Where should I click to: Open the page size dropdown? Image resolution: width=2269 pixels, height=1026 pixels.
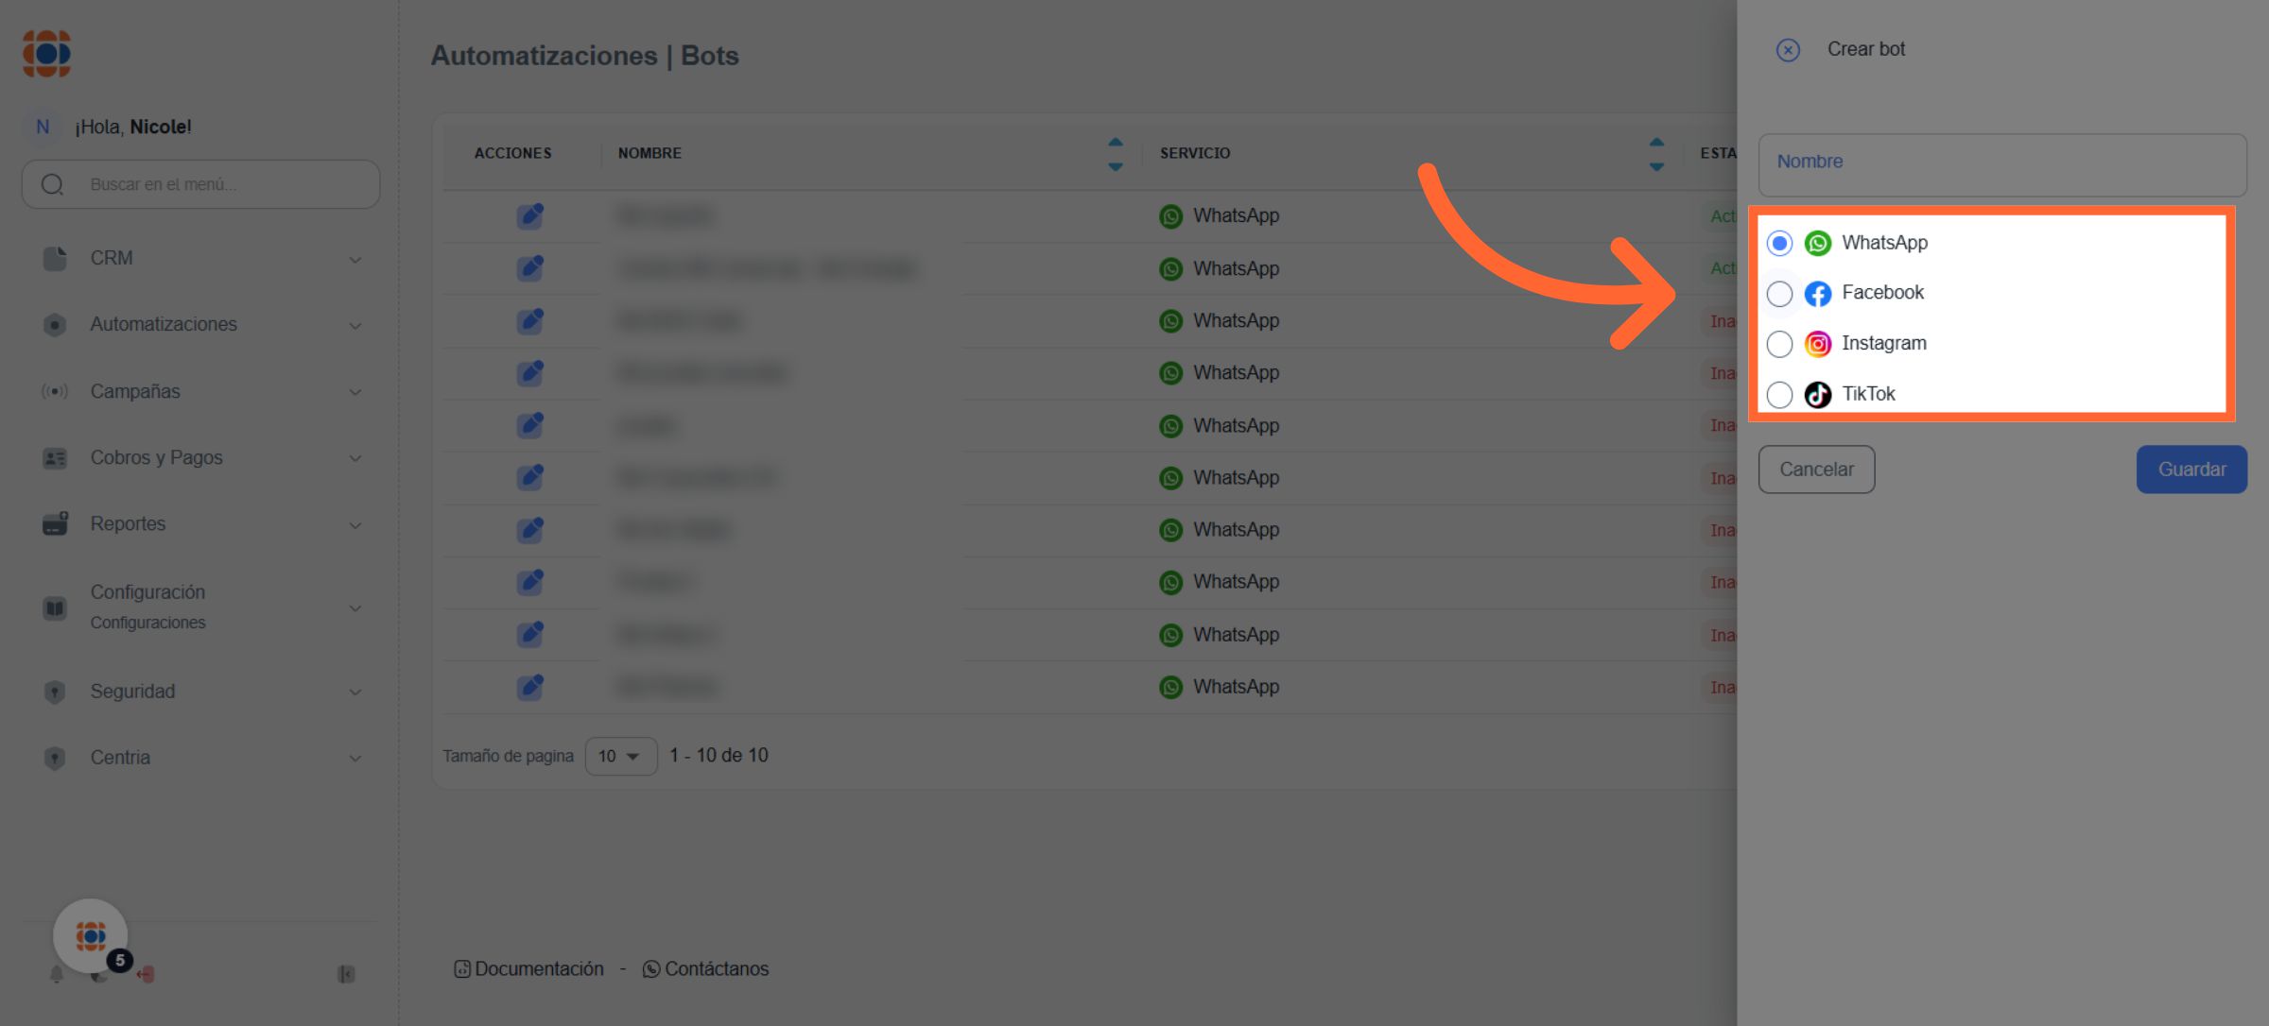620,756
